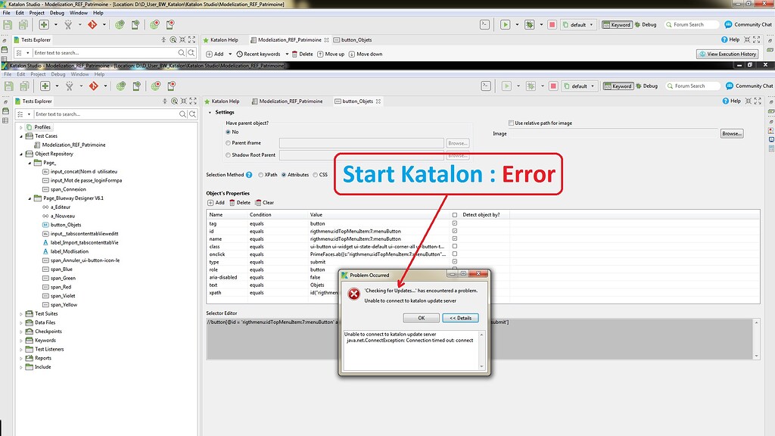Click advanced search icon in front Tests Explorer
The height and width of the screenshot is (436, 775).
click(x=193, y=114)
